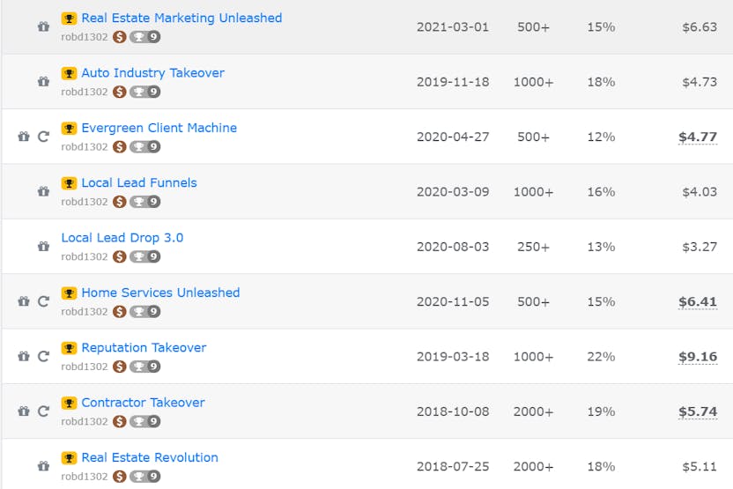The height and width of the screenshot is (489, 733).
Task: Click the underlined $5.74 price
Action: coord(698,411)
